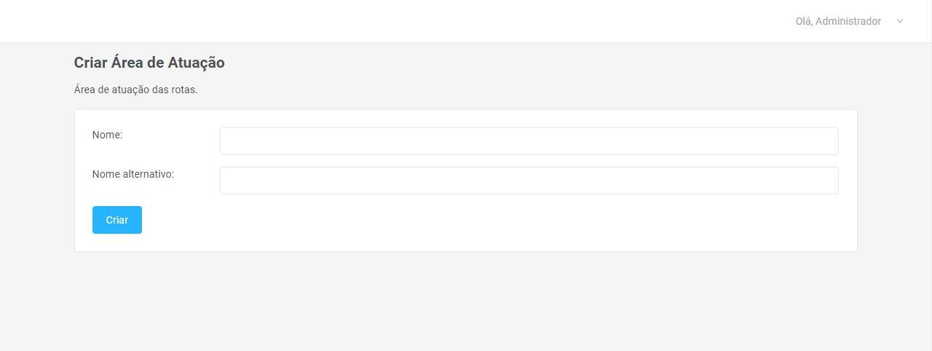Click the page title above the form
Viewport: 932px width, 351px height.
(149, 63)
